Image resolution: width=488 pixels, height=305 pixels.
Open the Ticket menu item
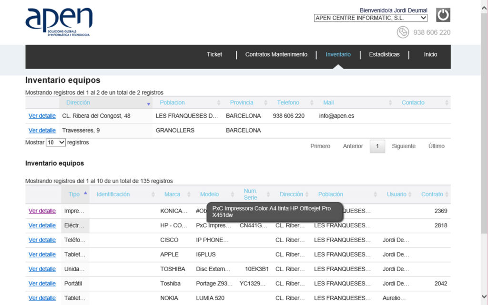click(x=214, y=54)
